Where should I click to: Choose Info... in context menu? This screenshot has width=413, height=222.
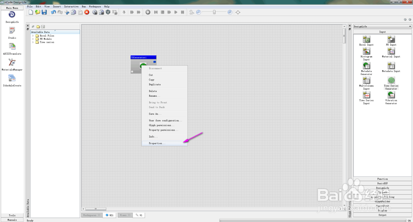(165, 137)
